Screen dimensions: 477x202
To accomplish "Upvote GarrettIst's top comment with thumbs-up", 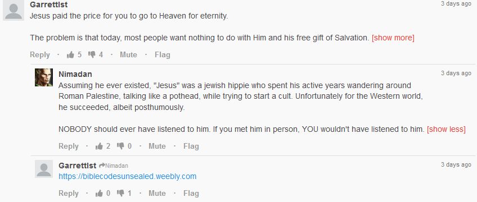I will pyautogui.click(x=70, y=55).
